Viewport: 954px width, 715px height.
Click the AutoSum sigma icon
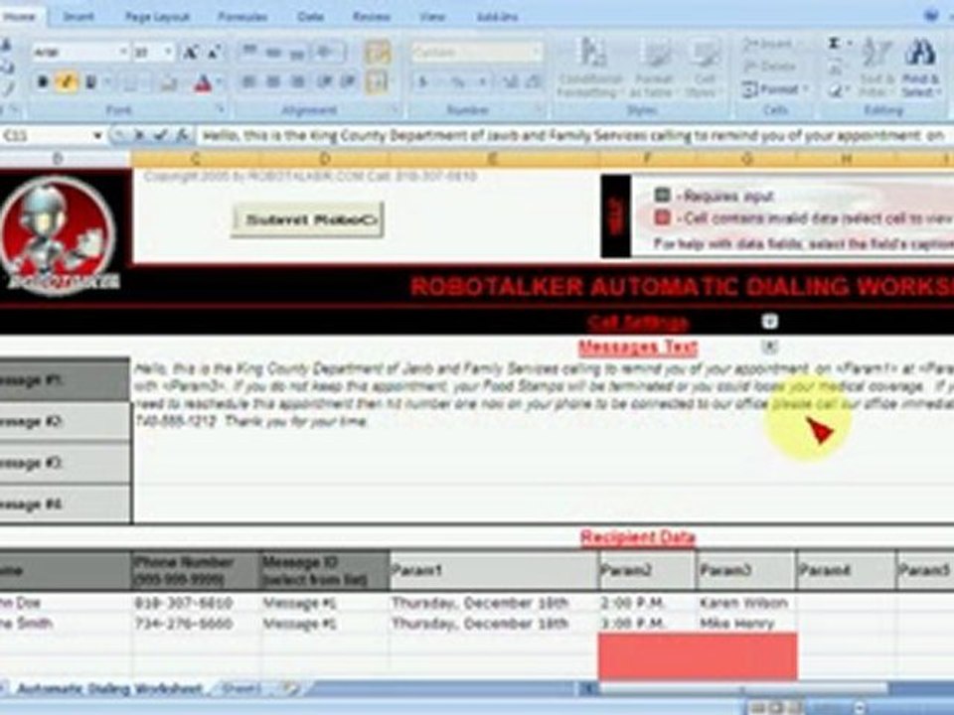tap(834, 43)
